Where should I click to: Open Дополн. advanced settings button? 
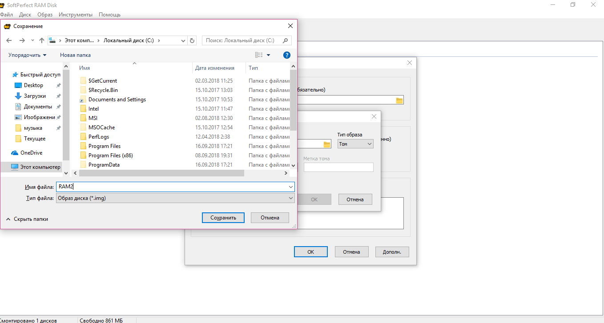[392, 252]
